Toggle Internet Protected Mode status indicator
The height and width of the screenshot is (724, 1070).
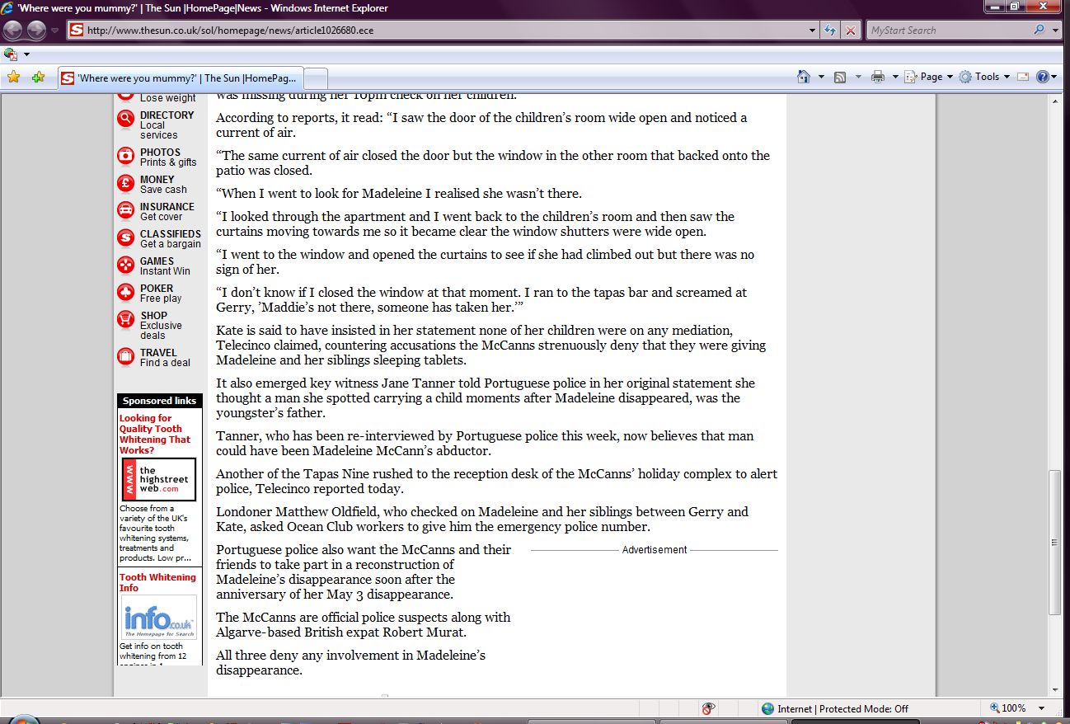point(834,708)
